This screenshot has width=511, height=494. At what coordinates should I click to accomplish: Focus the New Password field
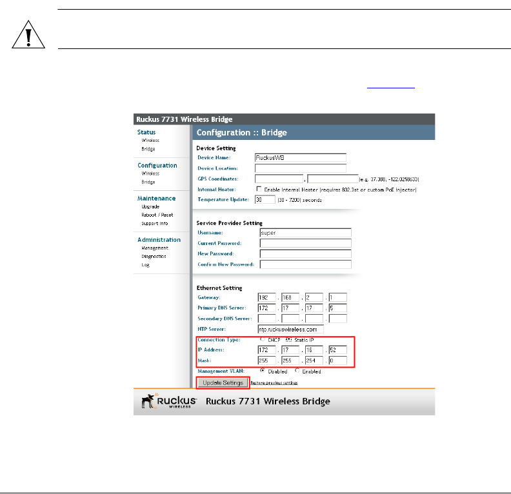point(305,253)
